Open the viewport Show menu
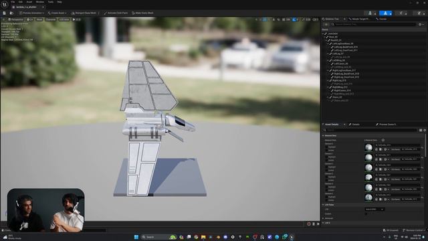 39,19
